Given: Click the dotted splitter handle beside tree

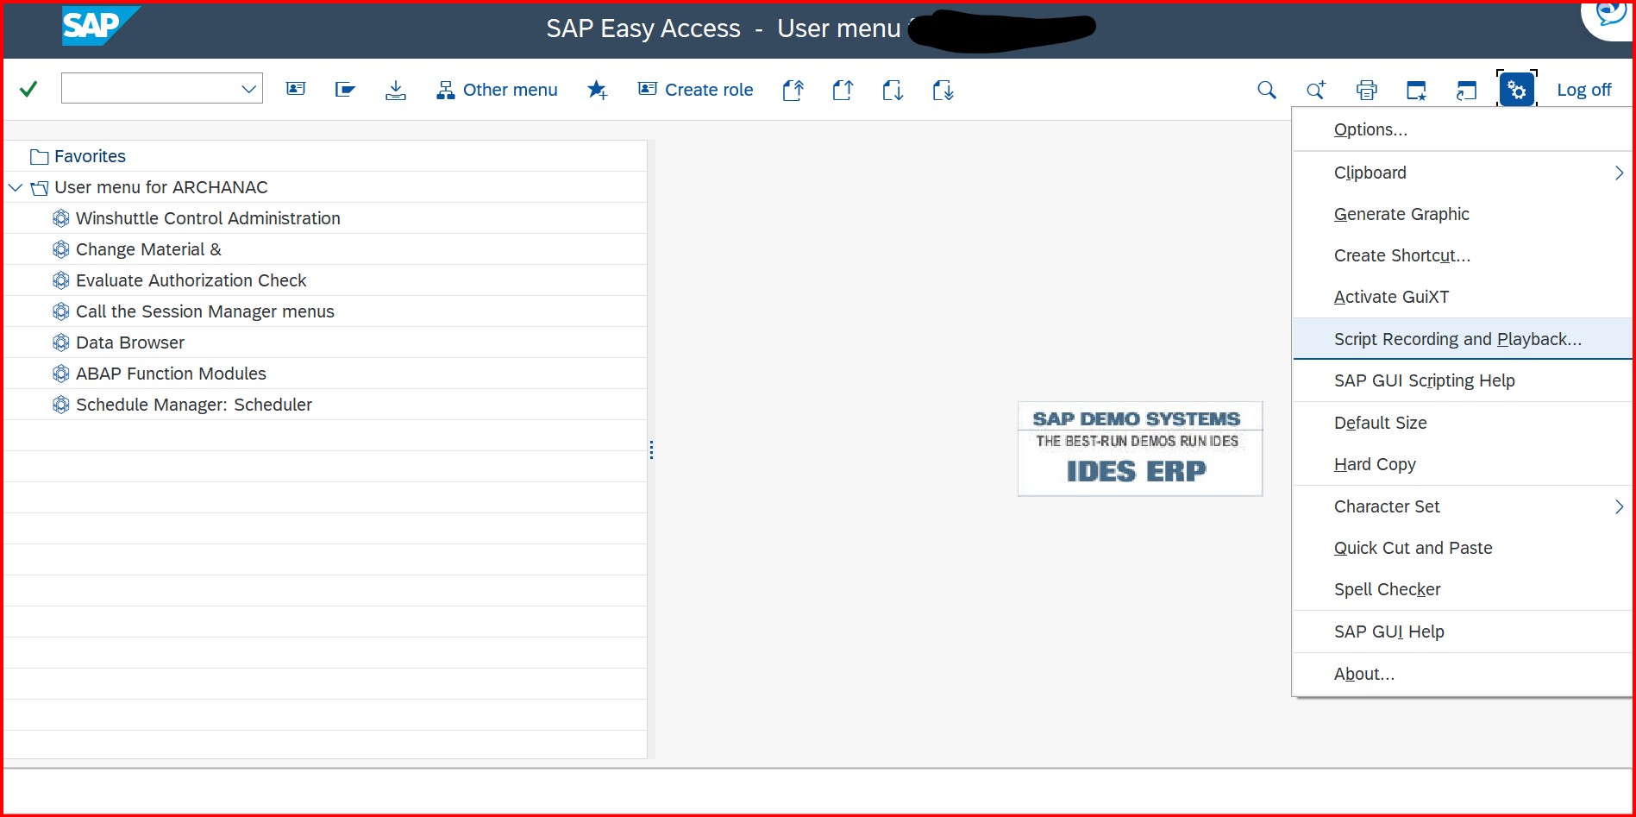Looking at the screenshot, I should click(x=651, y=449).
